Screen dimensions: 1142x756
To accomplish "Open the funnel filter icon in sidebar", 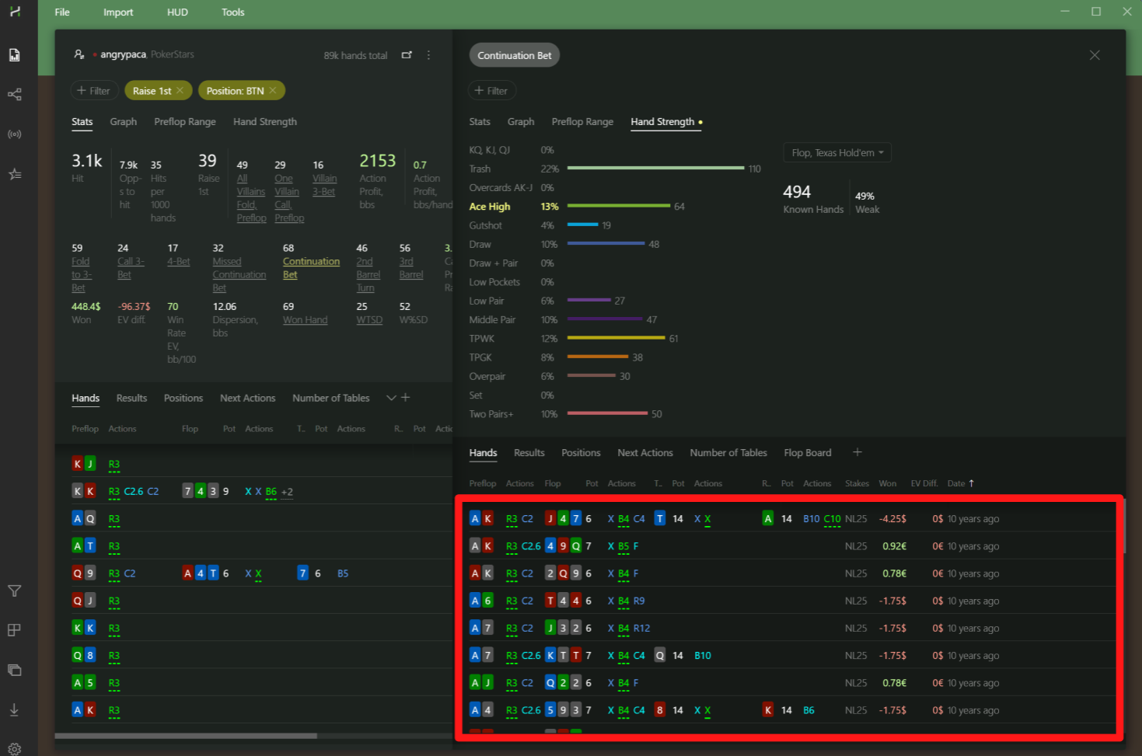I will coord(14,591).
